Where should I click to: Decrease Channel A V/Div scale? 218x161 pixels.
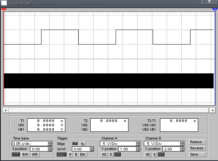click(138, 145)
